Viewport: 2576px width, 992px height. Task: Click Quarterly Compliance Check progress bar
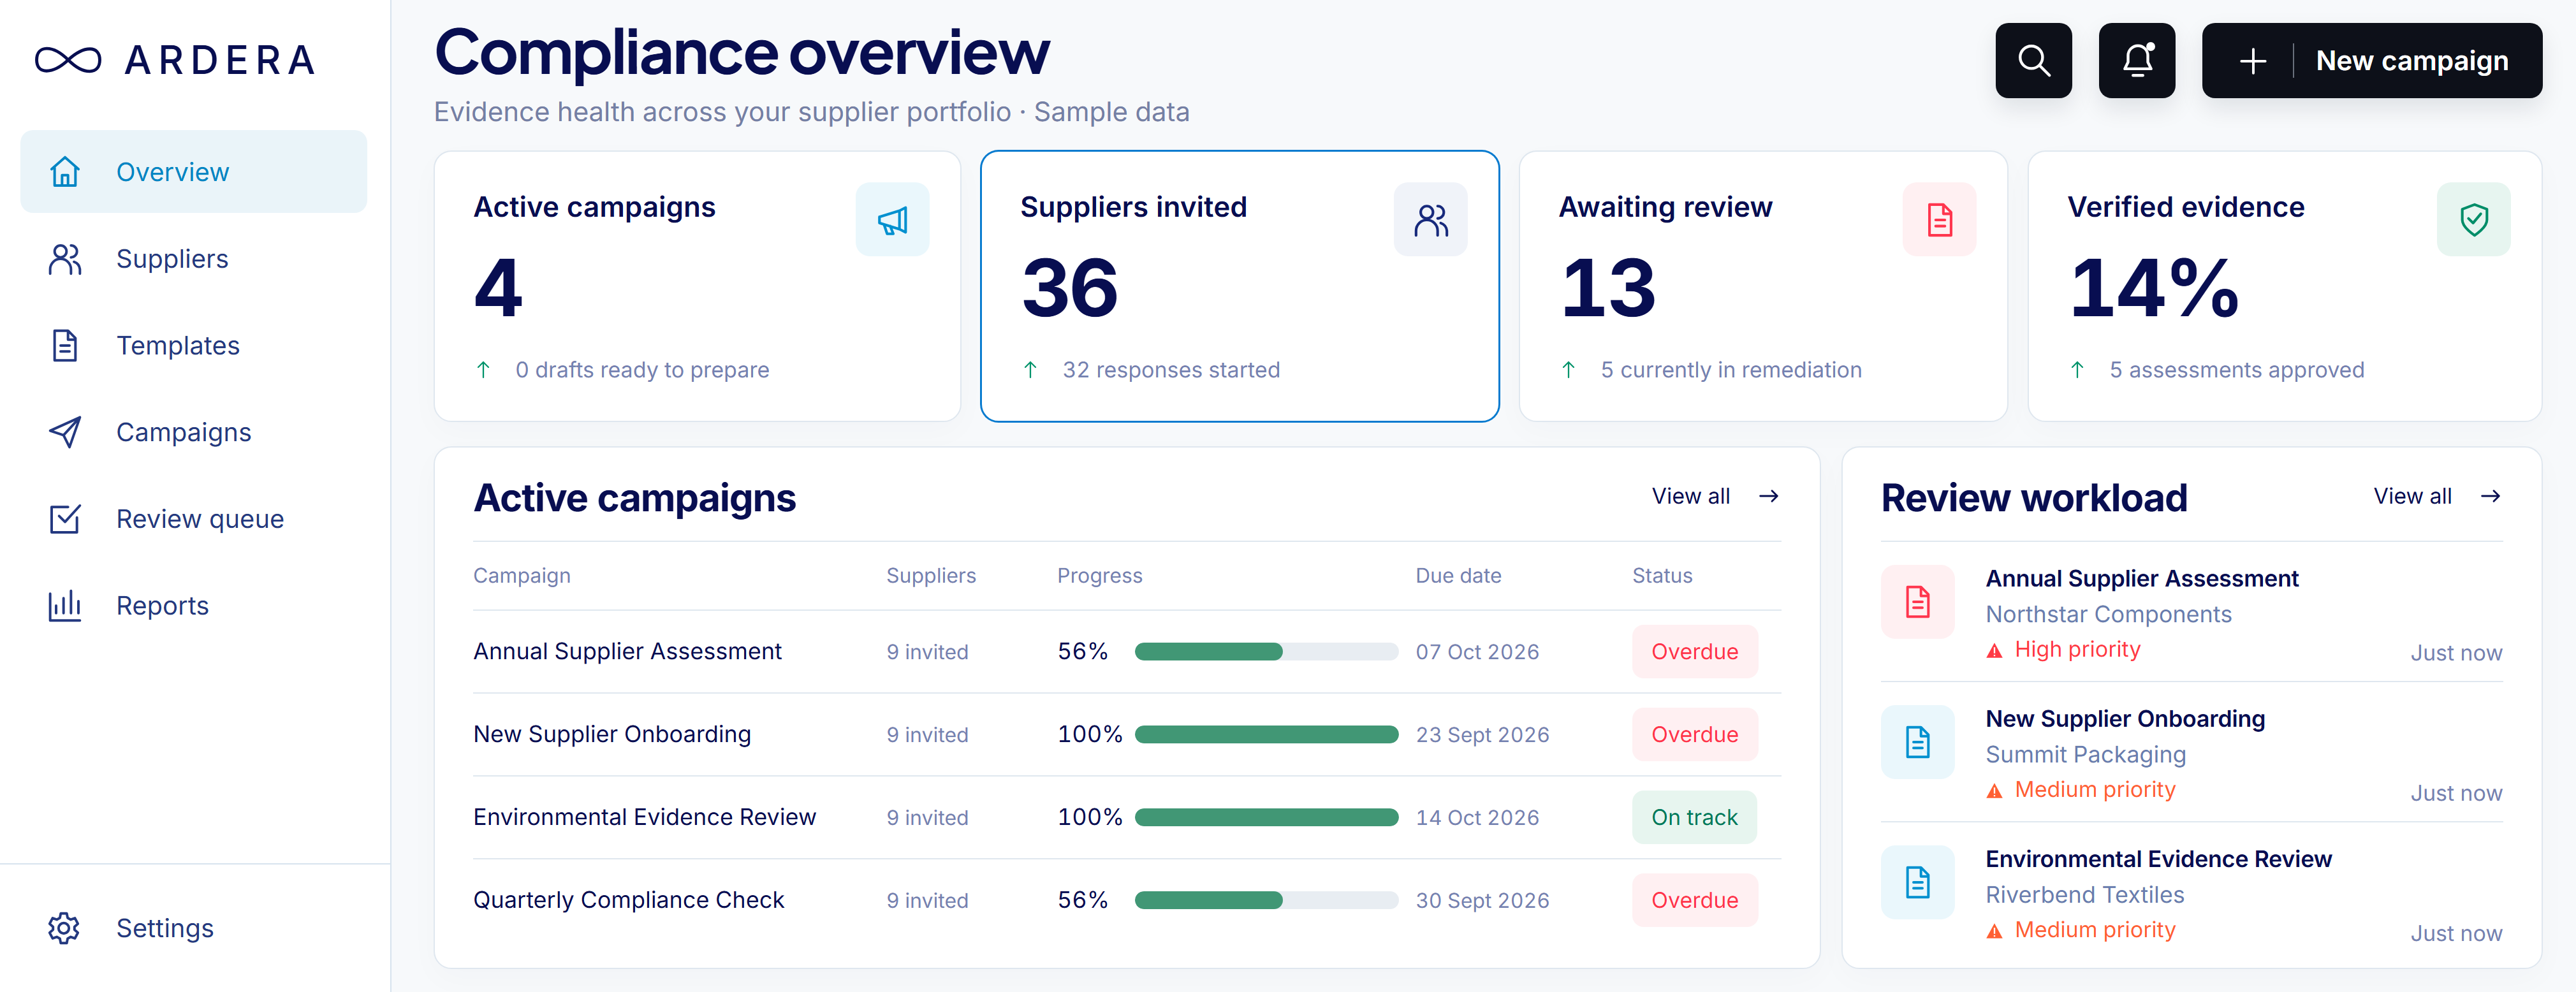pos(1266,901)
